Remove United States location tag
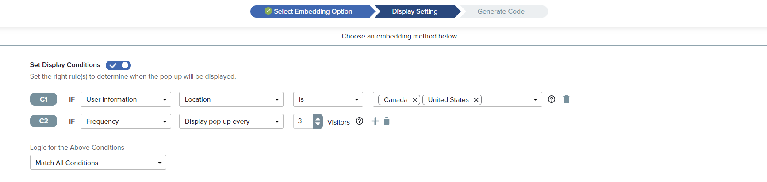The height and width of the screenshot is (182, 767). [x=476, y=100]
